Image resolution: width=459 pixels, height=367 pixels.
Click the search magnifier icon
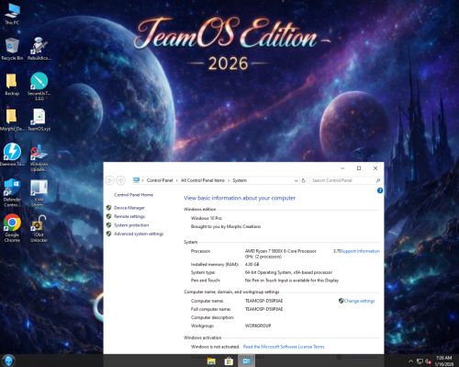[378, 180]
